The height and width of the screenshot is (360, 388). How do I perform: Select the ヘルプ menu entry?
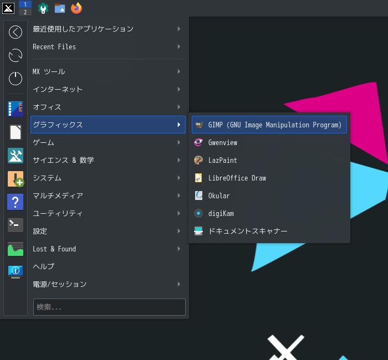coord(108,266)
